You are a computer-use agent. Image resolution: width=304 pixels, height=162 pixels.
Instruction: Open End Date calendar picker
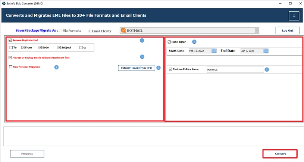click(x=266, y=51)
